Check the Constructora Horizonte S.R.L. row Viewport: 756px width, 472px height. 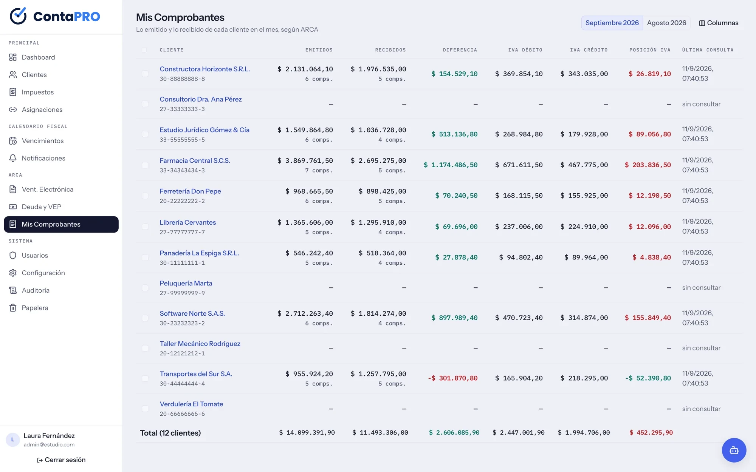click(145, 74)
